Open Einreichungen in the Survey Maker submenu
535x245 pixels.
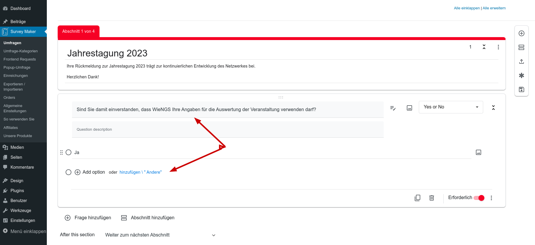tap(16, 76)
